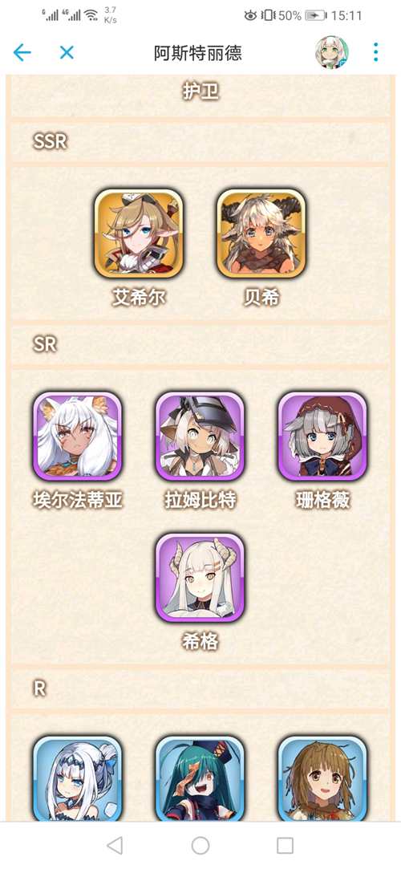Tap Android home circle button
The image size is (401, 869).
coord(200,845)
